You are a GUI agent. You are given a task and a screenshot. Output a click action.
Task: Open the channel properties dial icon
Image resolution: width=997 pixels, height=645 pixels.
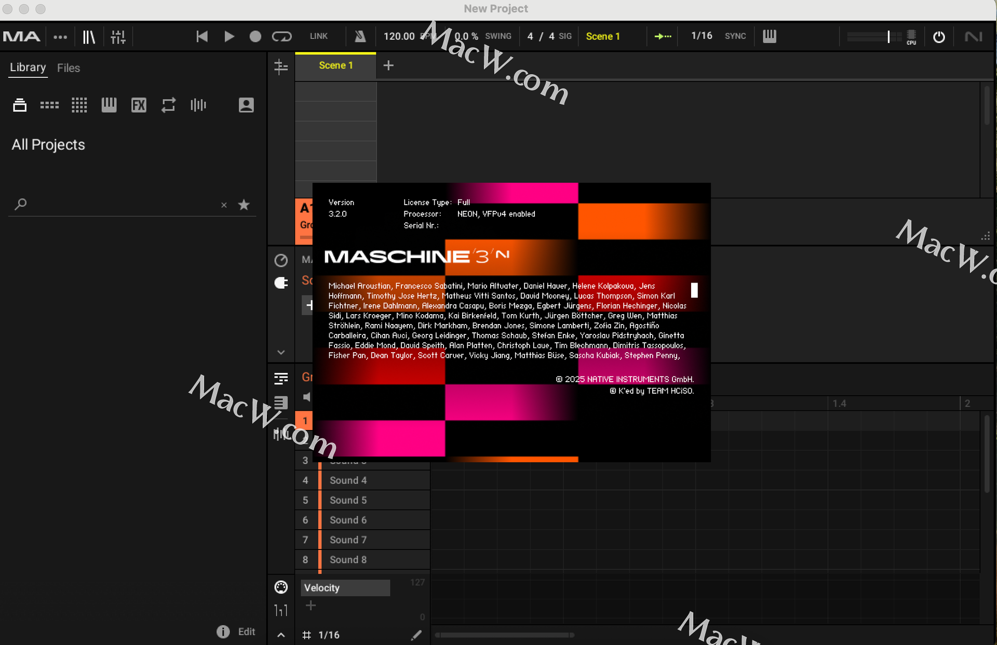[281, 260]
